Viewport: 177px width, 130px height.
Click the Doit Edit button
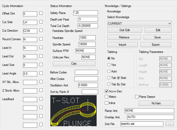coord(124,30)
